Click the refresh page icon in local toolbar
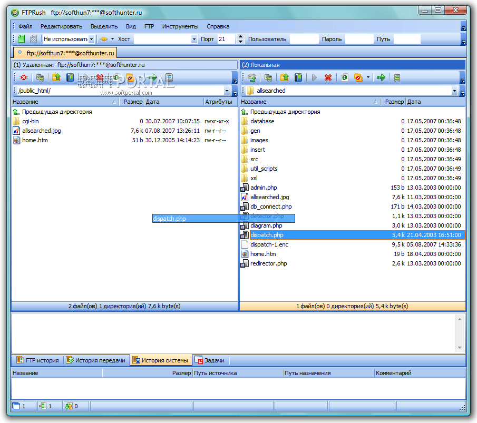 [x=344, y=78]
